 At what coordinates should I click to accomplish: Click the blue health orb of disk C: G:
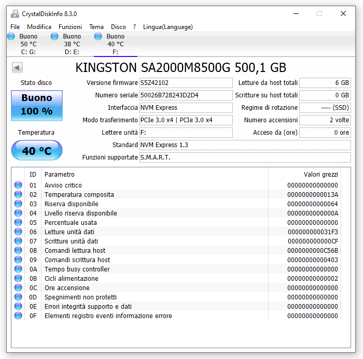pyautogui.click(x=11, y=36)
